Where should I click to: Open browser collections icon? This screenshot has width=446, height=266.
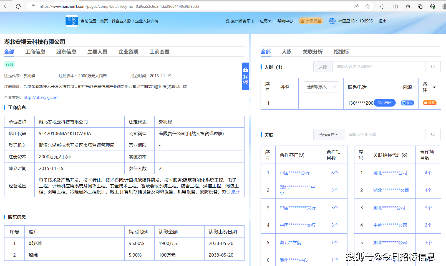420,6
